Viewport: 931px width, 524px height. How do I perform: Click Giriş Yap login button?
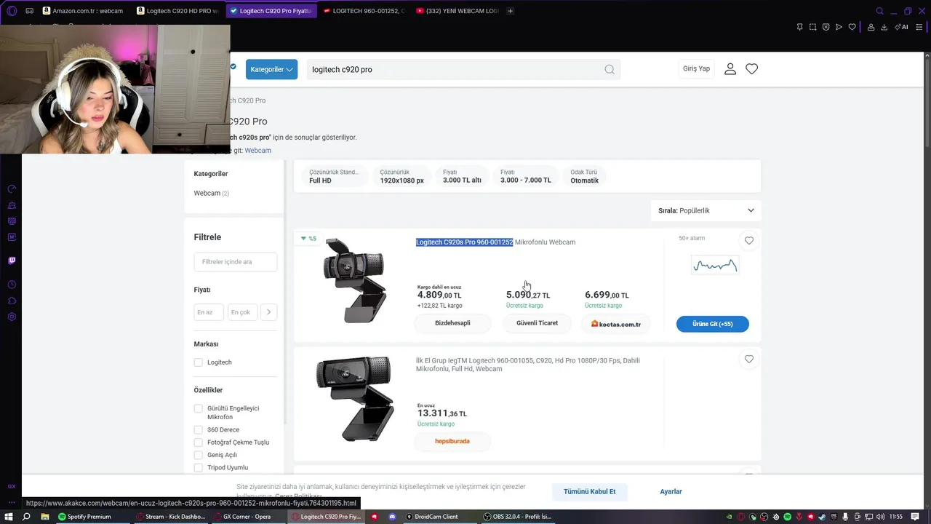696,68
